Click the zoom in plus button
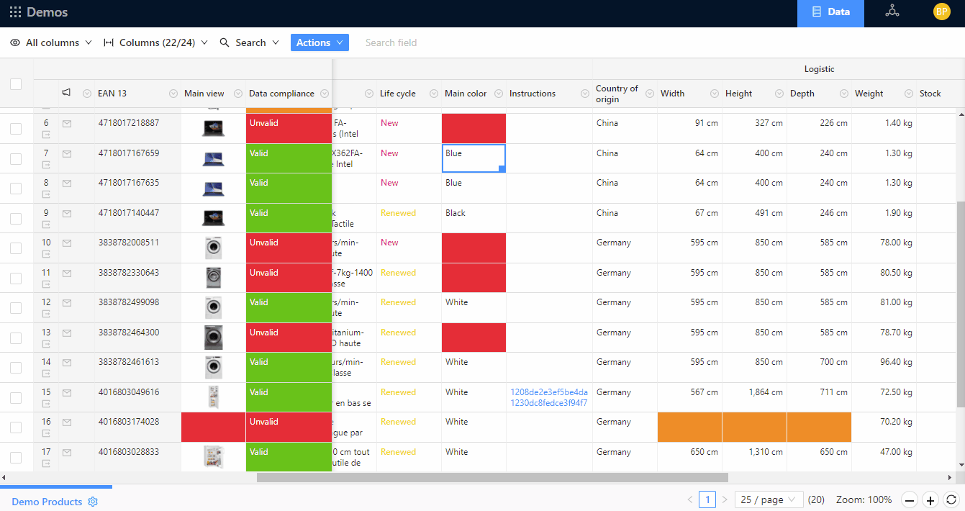Viewport: 965px width, 511px height. pyautogui.click(x=930, y=500)
